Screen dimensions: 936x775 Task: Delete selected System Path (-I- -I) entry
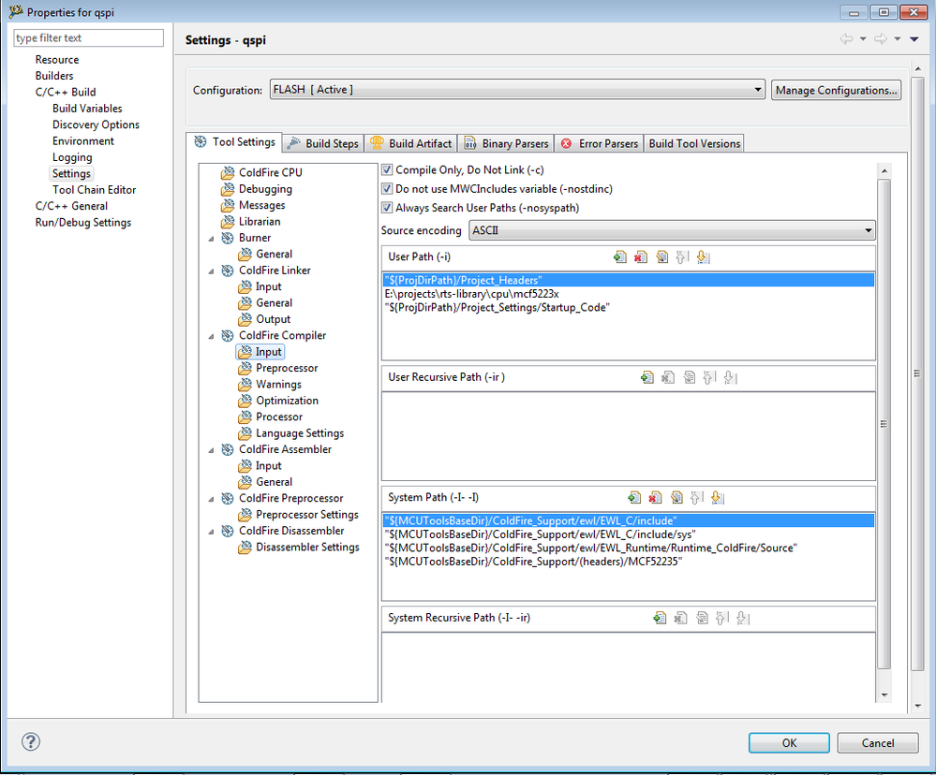[x=655, y=498]
